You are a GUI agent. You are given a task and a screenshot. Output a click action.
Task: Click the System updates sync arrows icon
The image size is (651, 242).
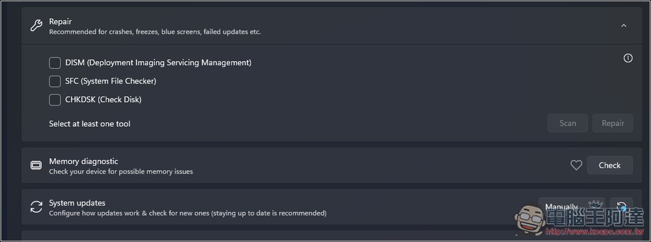[36, 207]
